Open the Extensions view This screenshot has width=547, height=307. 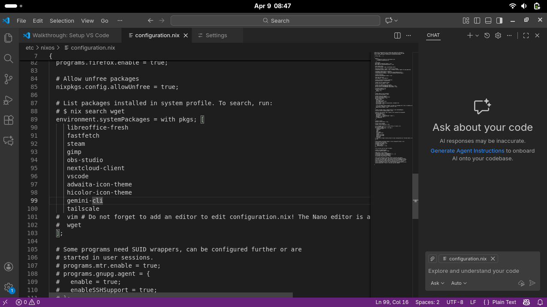8,120
